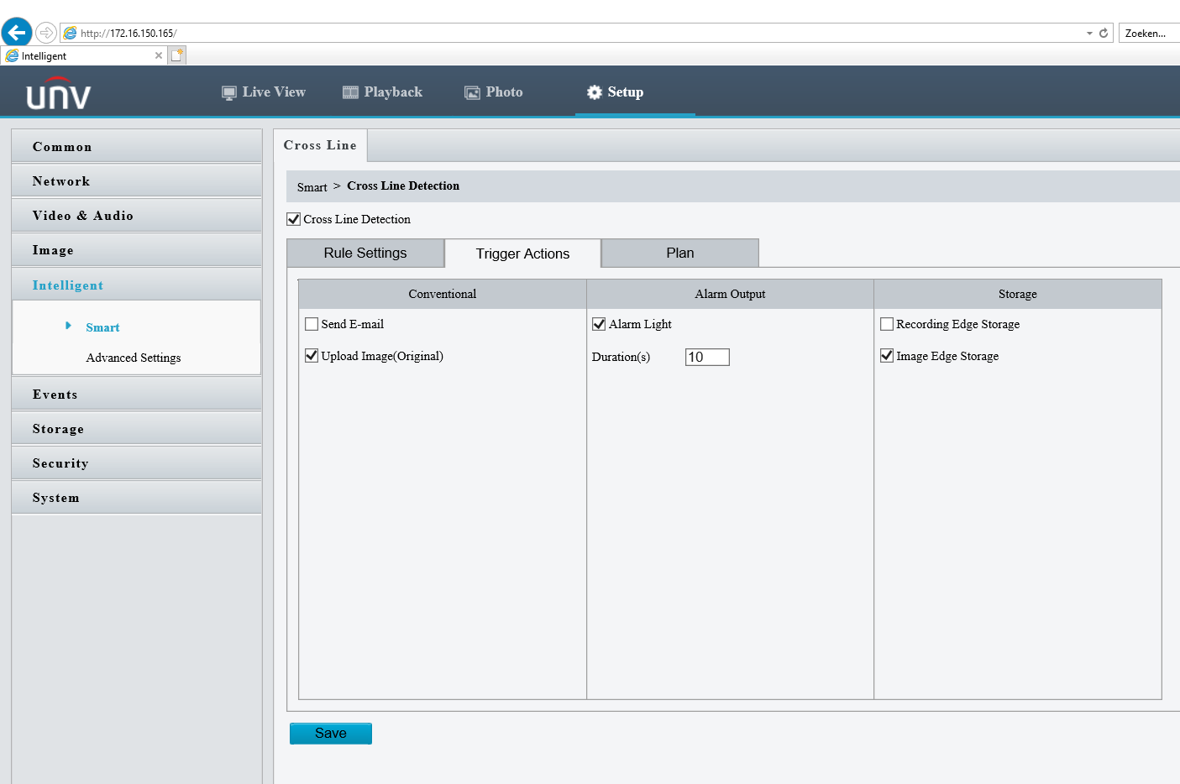
Task: Select Smart under Intelligent
Action: click(x=102, y=327)
